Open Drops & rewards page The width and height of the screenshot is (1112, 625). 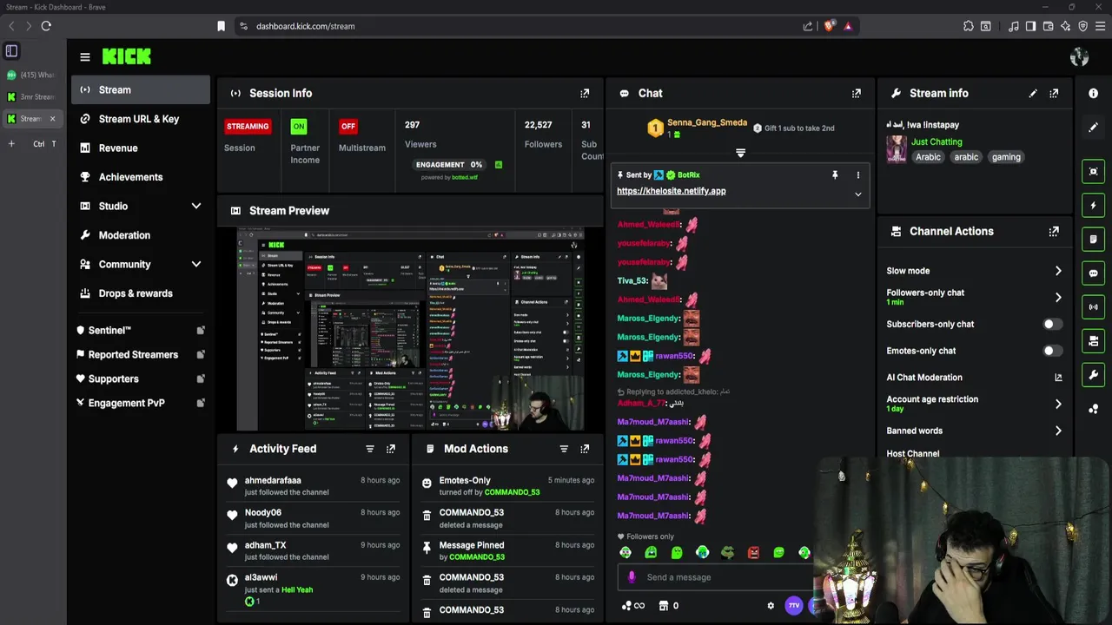click(141, 293)
